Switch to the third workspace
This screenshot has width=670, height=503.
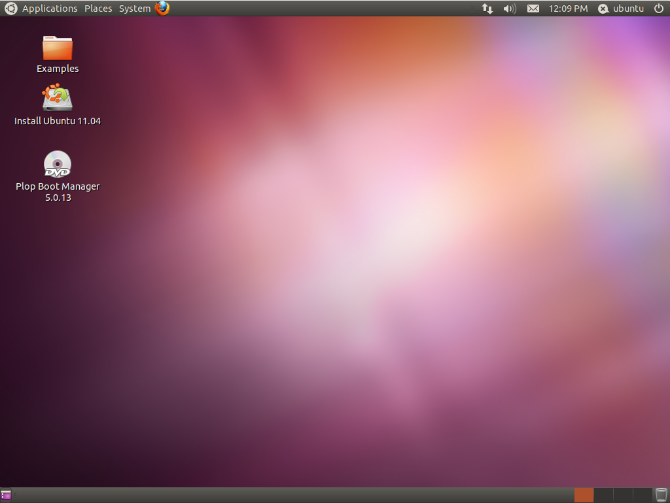pyautogui.click(x=623, y=495)
